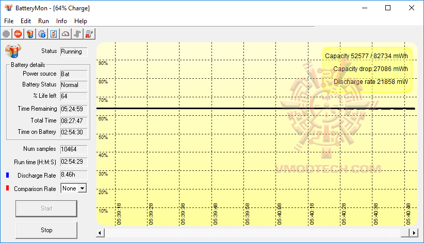Click the Run time field 02:54:29

coord(74,162)
